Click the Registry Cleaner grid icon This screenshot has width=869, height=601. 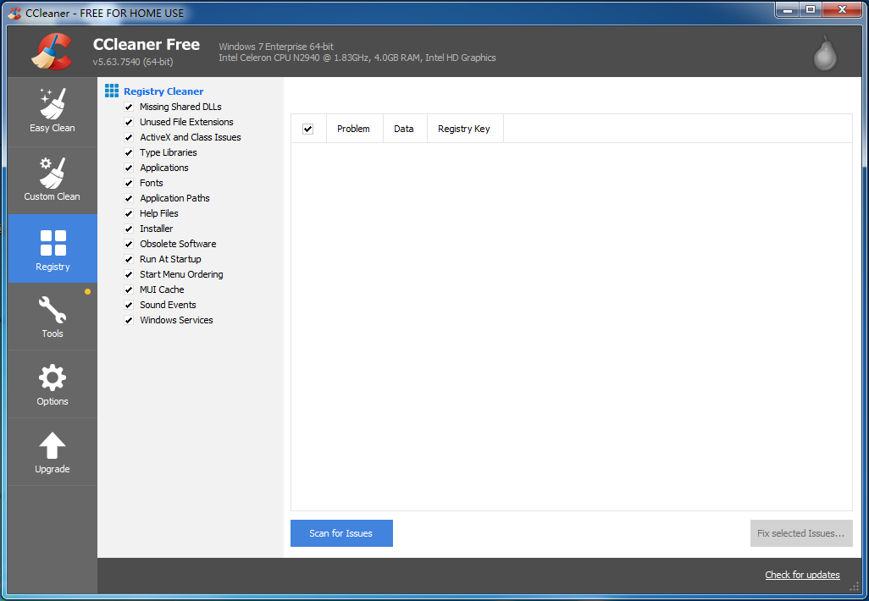click(x=112, y=91)
